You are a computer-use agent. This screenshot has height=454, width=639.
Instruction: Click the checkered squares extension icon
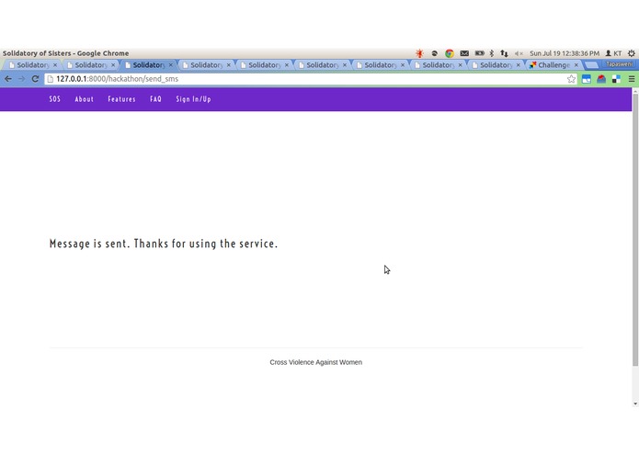[x=616, y=79]
